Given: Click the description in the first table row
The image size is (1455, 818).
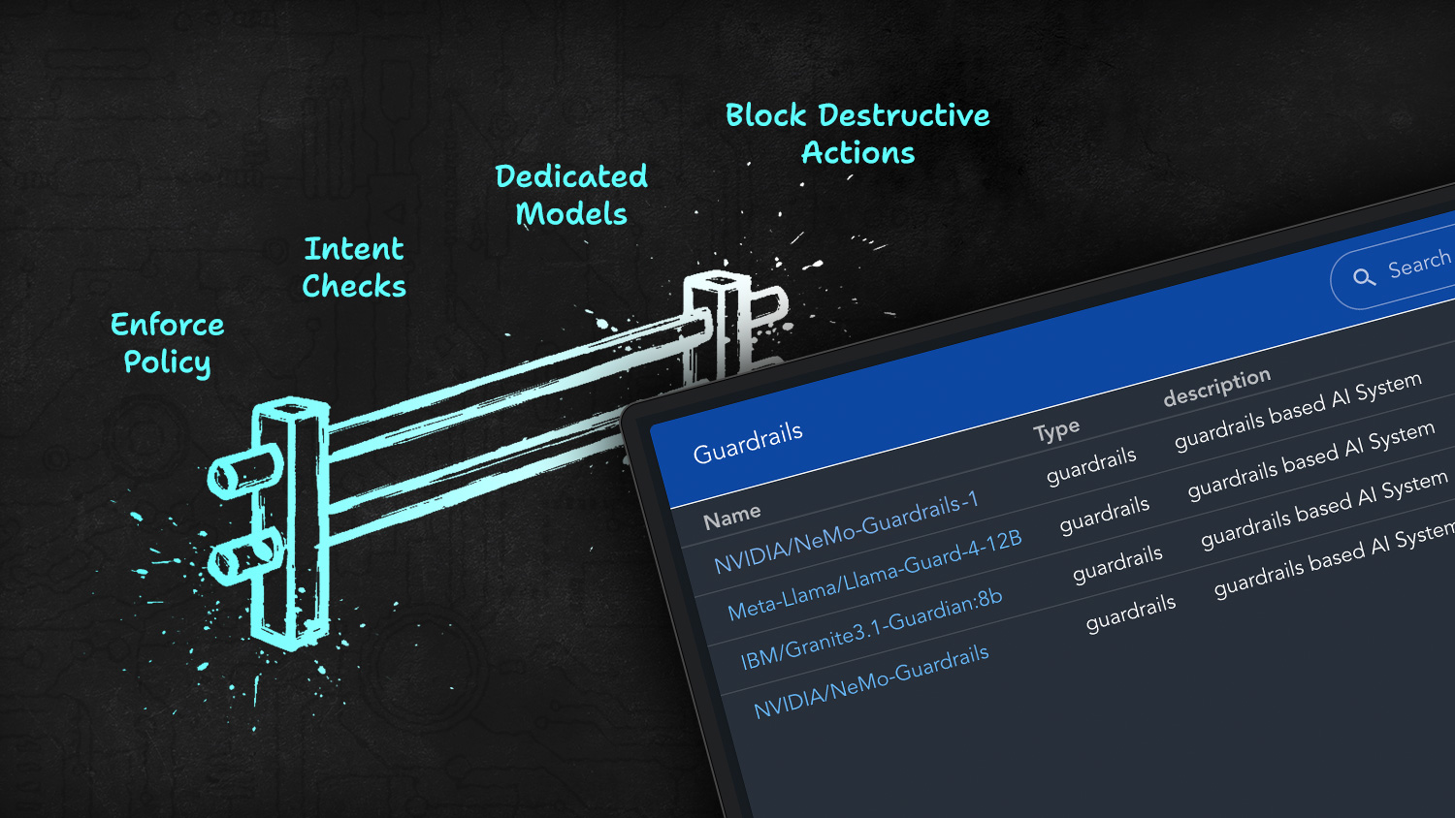Looking at the screenshot, I should coord(1298,411).
